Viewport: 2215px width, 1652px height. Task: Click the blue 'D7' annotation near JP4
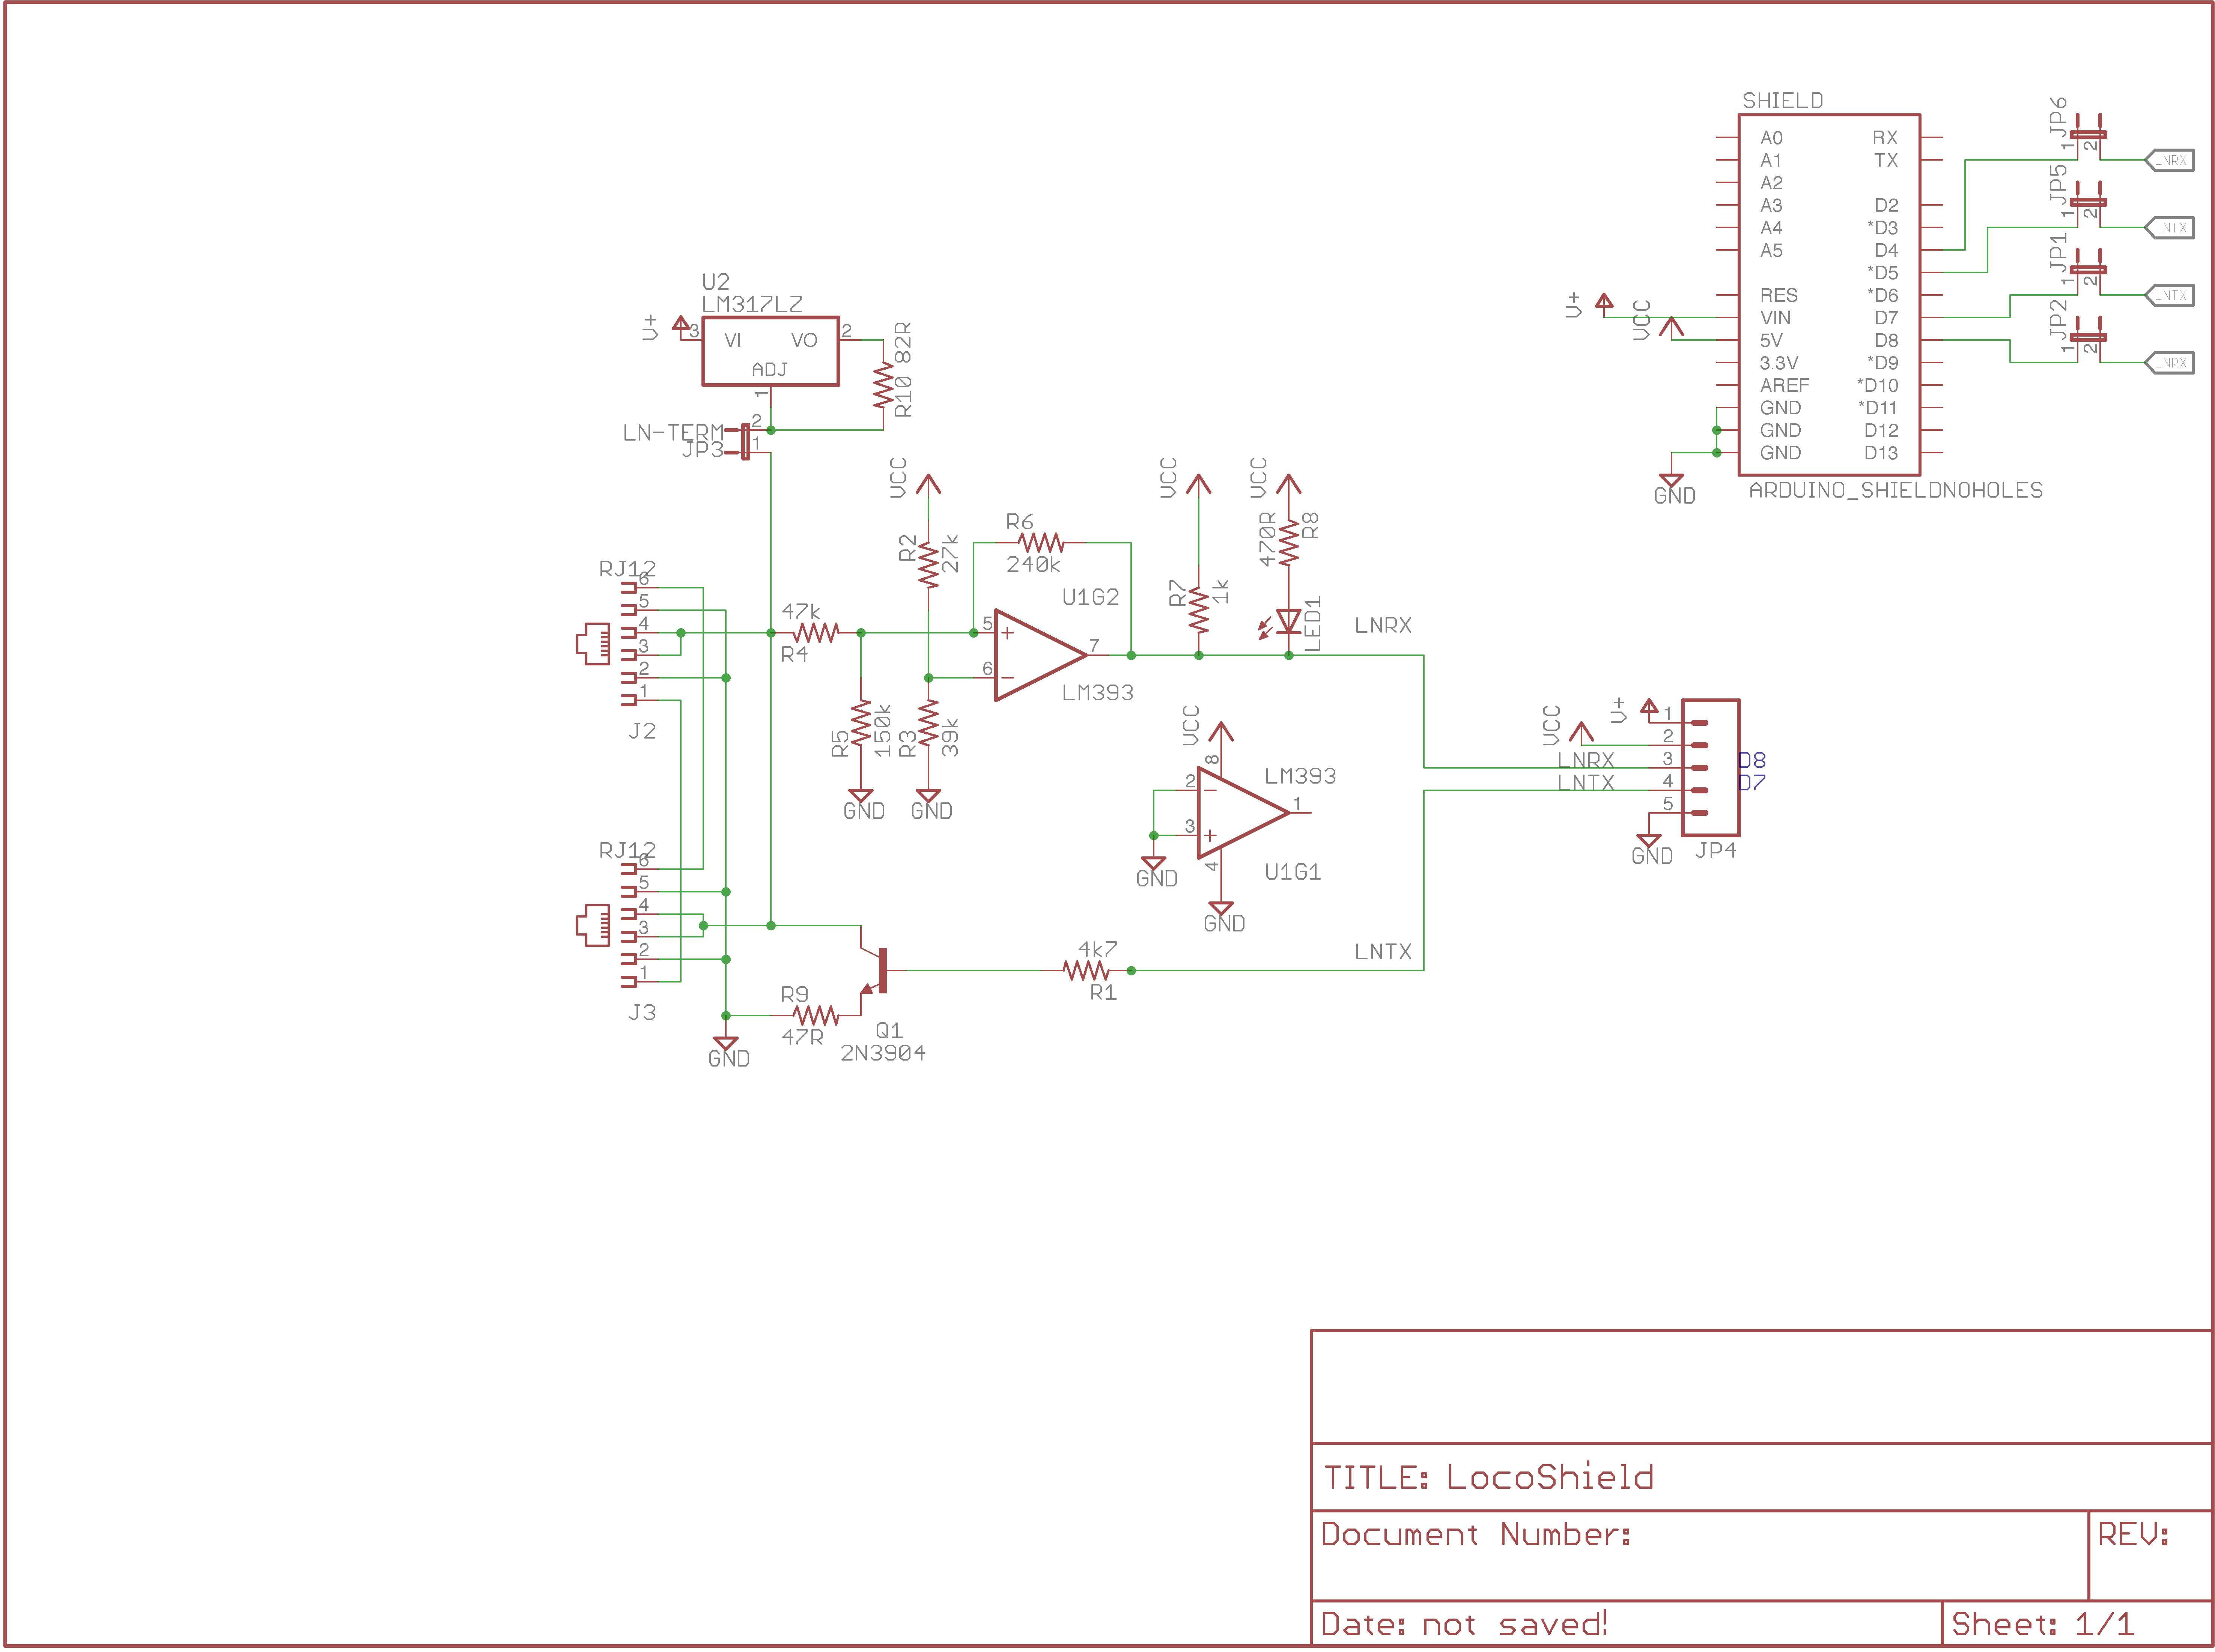tap(1752, 782)
